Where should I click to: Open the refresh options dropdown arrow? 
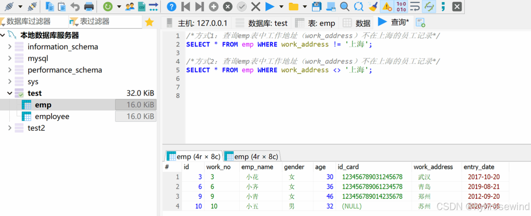[x=119, y=7]
